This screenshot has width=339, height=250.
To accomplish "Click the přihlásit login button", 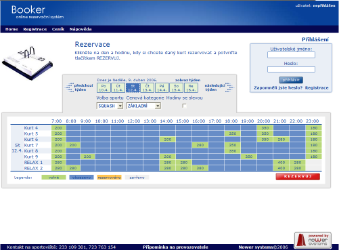I will [x=291, y=80].
